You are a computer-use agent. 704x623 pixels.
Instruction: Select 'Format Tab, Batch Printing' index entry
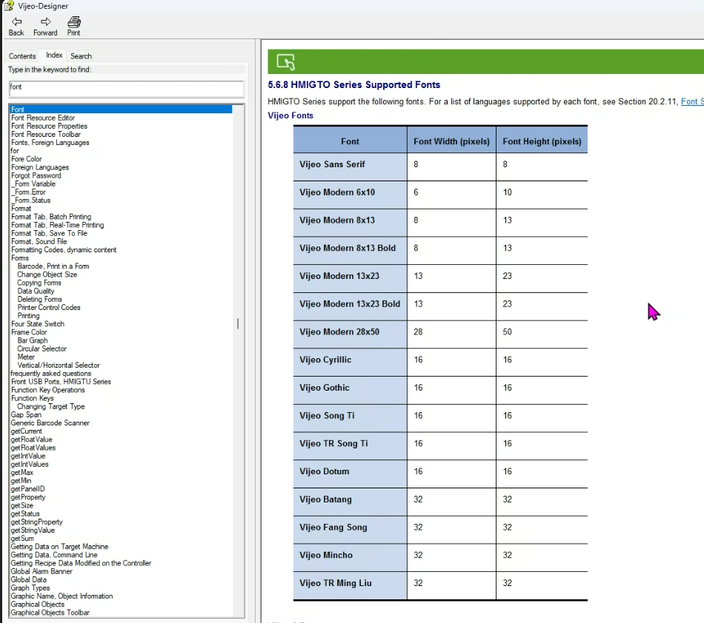coord(51,217)
